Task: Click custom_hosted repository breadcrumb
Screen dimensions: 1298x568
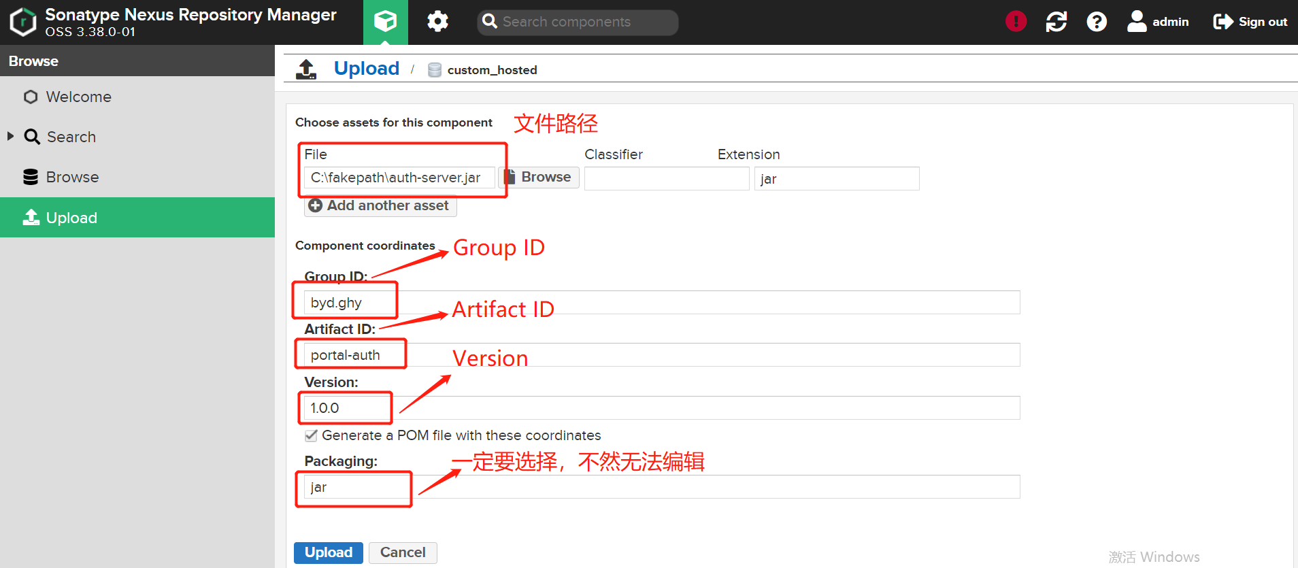Action: pyautogui.click(x=492, y=70)
